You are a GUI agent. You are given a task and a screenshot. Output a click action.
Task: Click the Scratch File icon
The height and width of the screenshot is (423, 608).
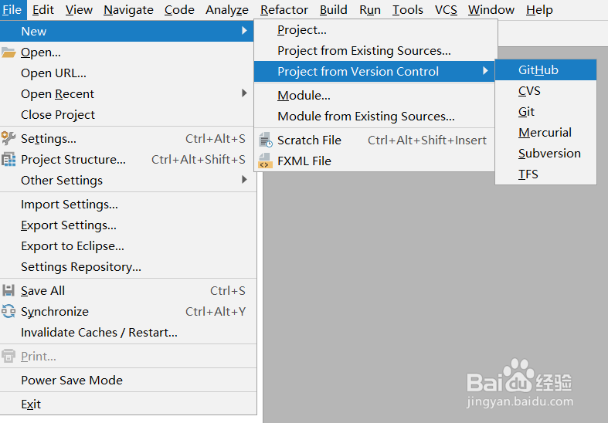(x=266, y=140)
